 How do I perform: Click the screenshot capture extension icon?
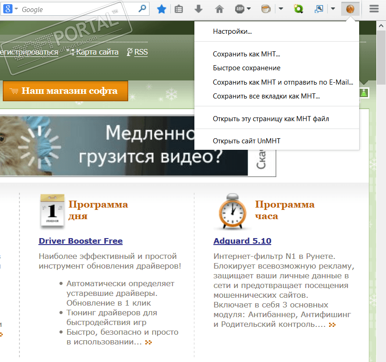click(x=319, y=9)
